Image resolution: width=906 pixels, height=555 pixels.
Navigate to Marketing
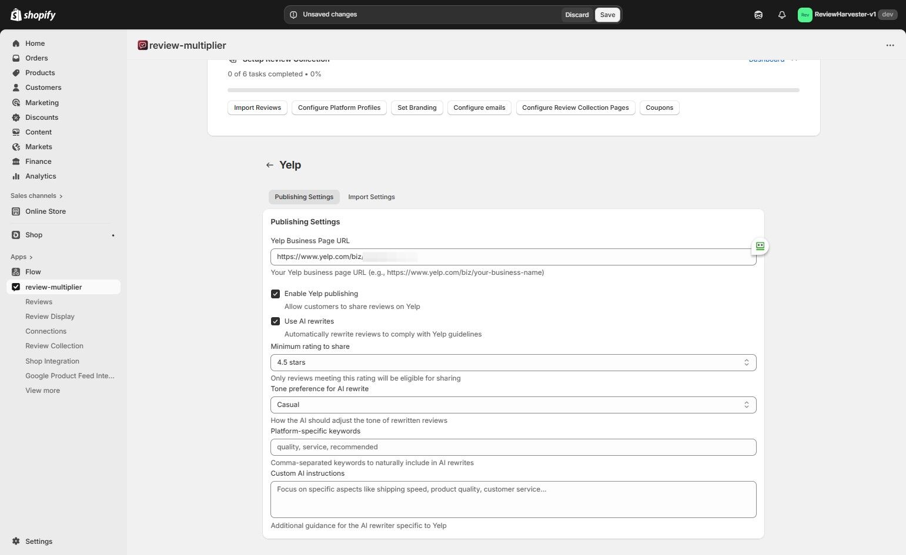41,102
